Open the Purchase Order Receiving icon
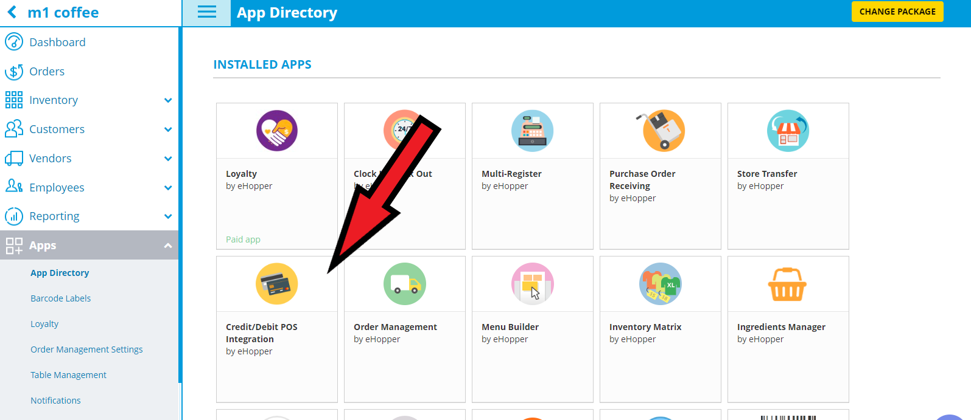971x420 pixels. 661,131
